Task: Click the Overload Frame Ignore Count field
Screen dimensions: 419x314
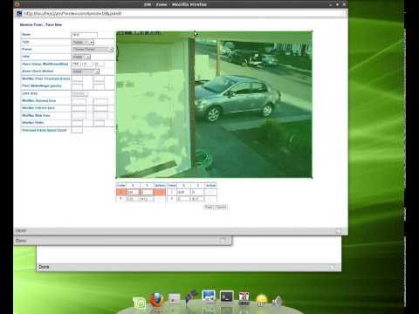Action: coord(77,130)
